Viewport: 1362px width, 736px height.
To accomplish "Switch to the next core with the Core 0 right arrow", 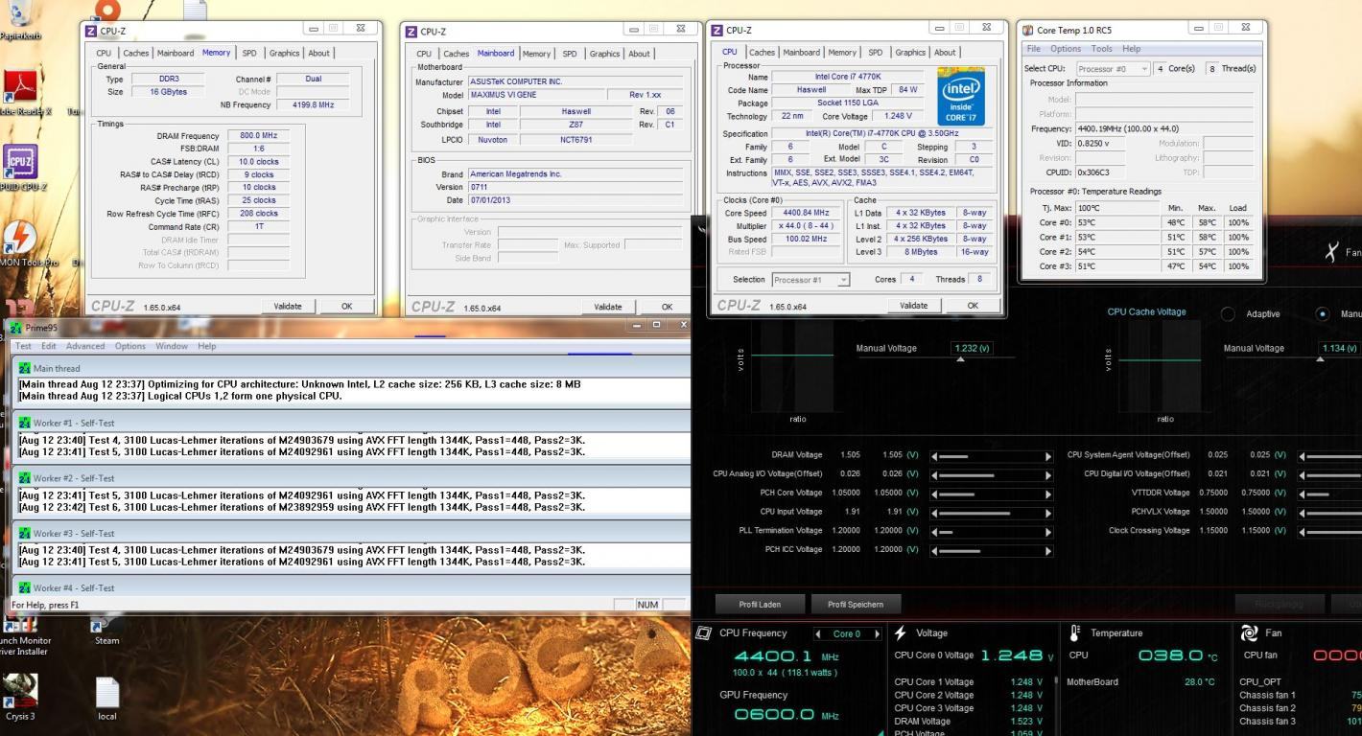I will (x=877, y=633).
